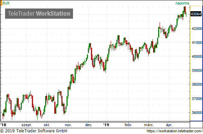The image size is (203, 134).
Task: Click the 'ápr.' month label
Action: pyautogui.click(x=169, y=125)
